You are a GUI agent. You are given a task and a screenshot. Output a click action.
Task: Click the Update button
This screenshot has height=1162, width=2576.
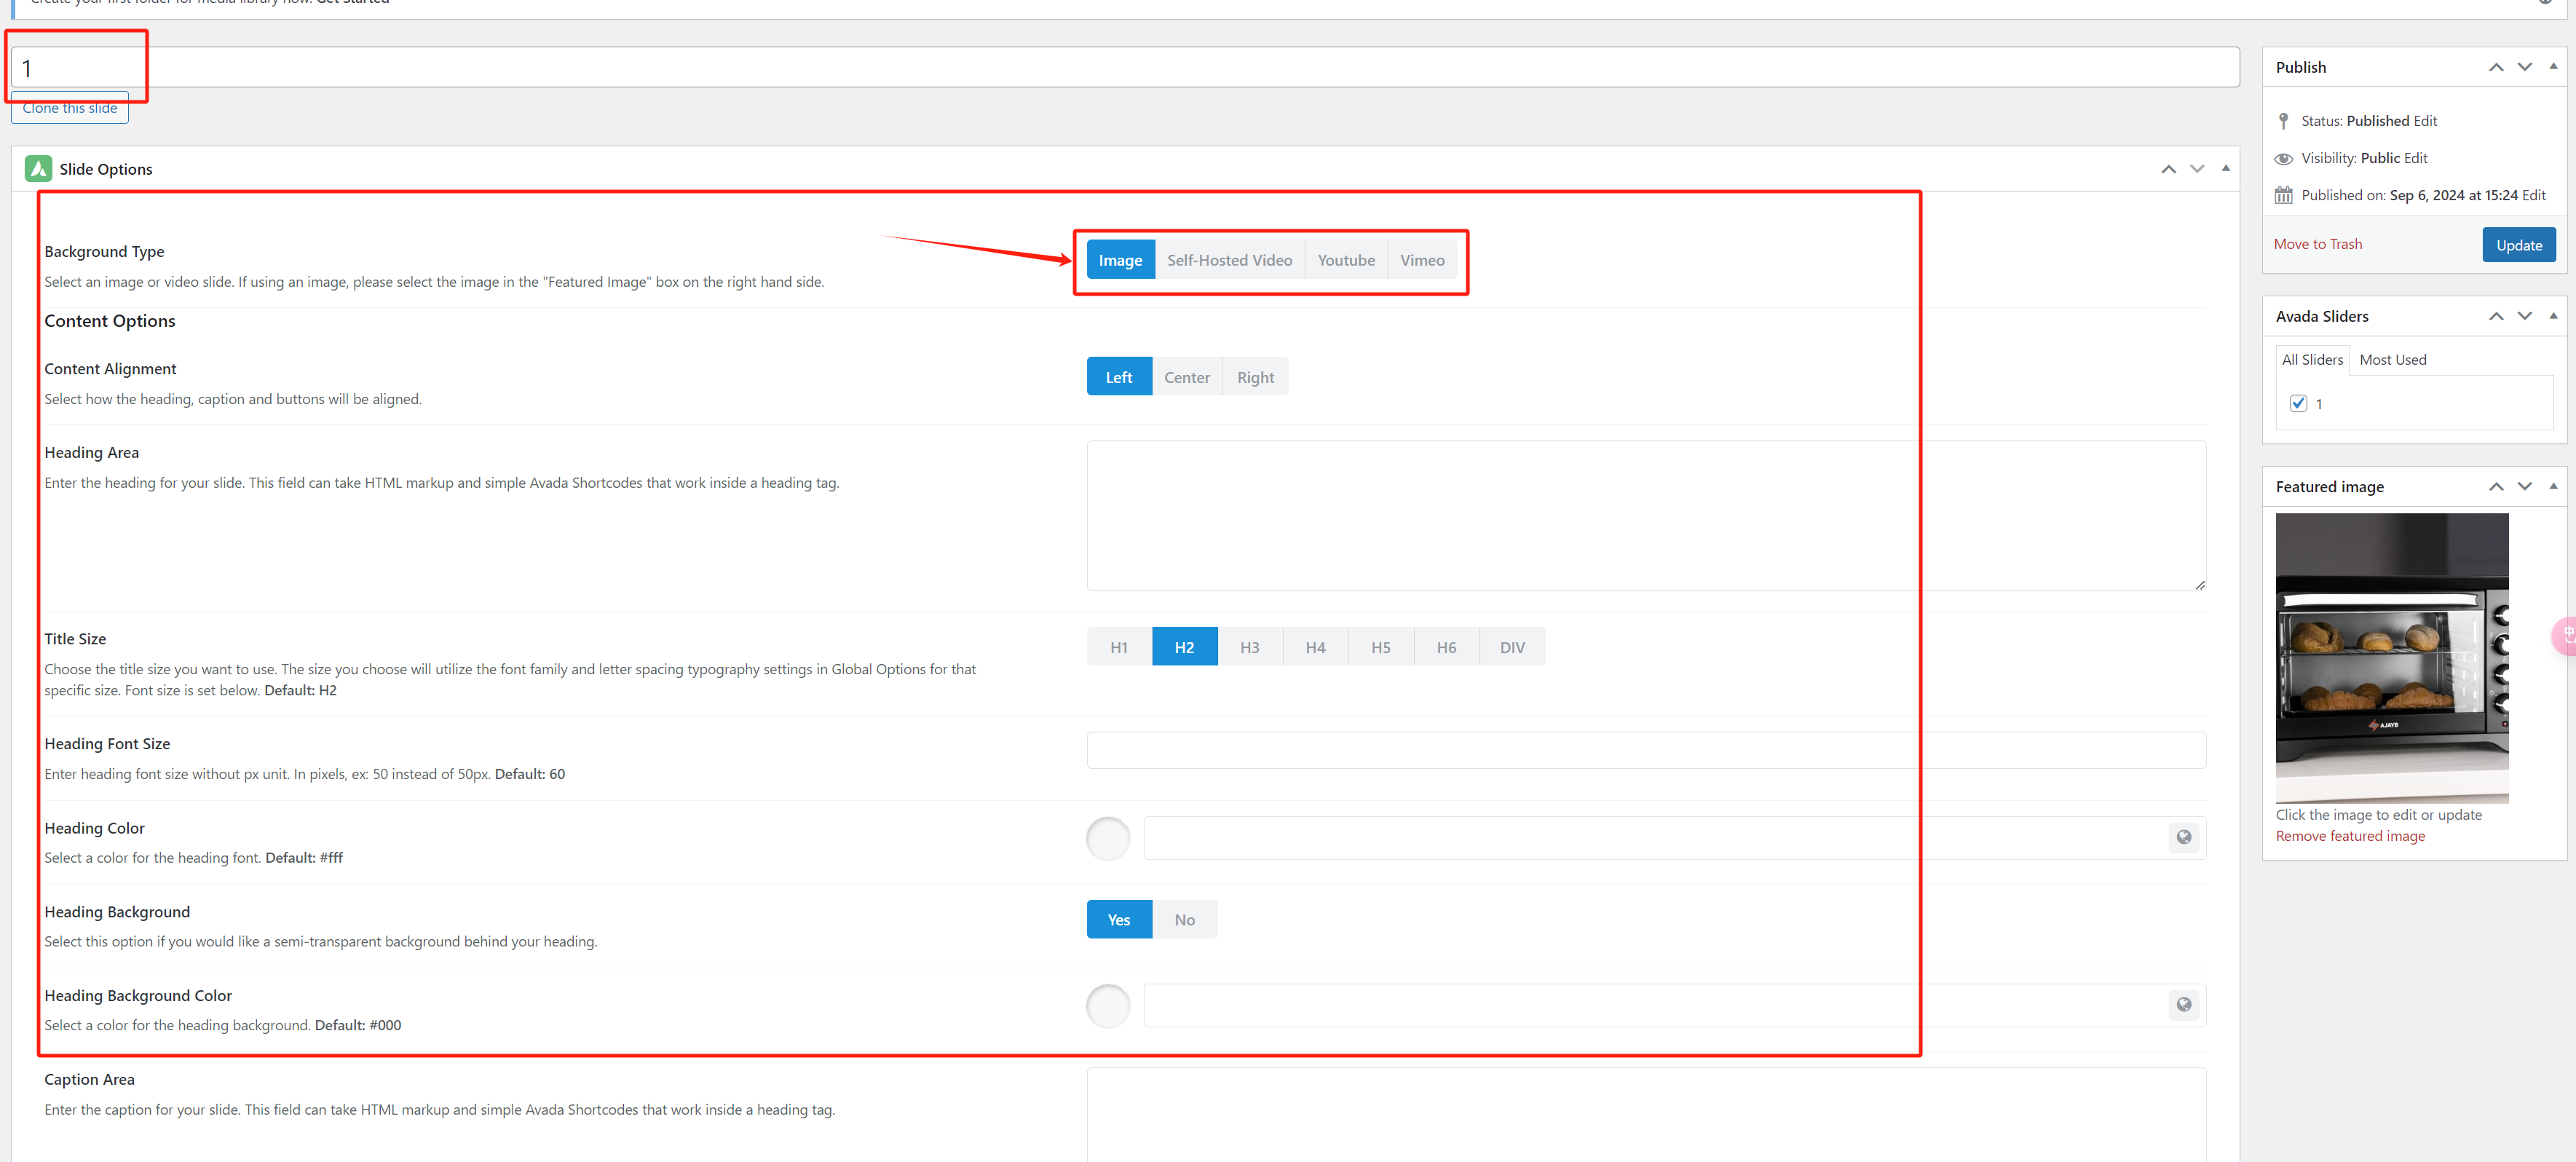pyautogui.click(x=2519, y=244)
